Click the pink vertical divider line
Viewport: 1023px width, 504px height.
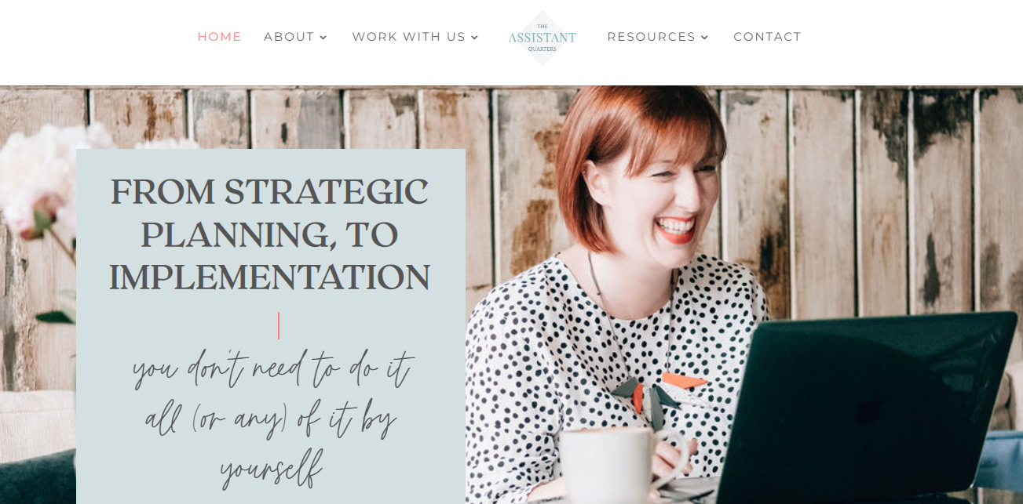[x=279, y=325]
